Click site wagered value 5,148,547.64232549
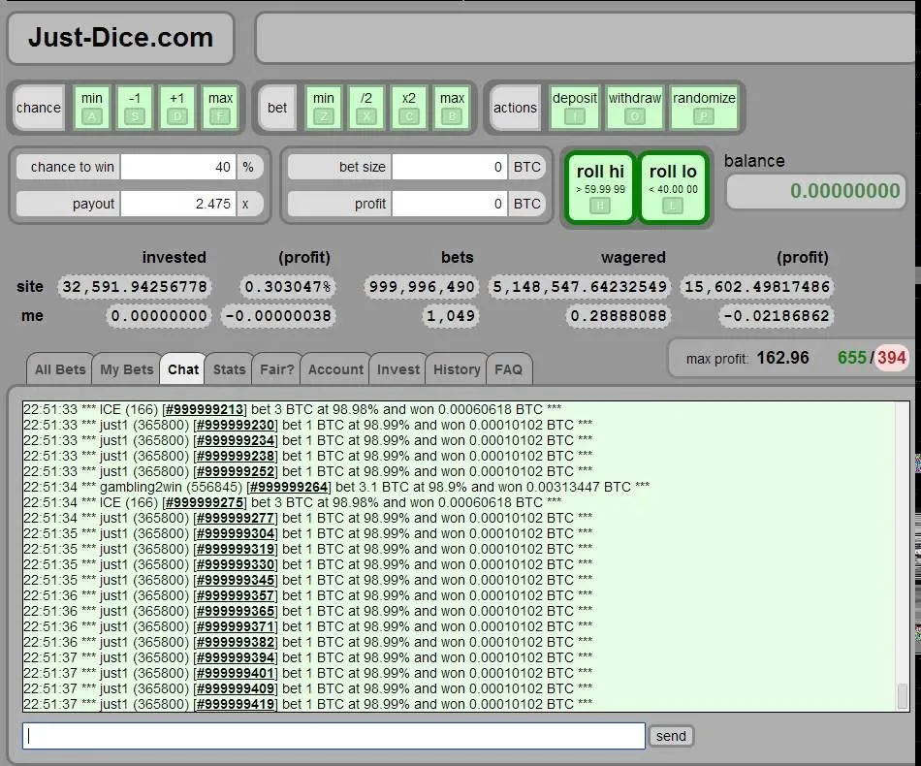The width and height of the screenshot is (921, 766). [x=579, y=287]
